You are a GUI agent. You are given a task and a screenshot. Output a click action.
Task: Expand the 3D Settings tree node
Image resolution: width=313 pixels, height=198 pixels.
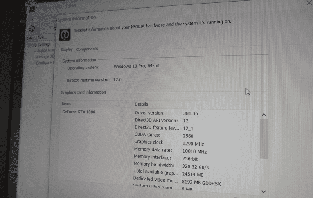point(29,45)
